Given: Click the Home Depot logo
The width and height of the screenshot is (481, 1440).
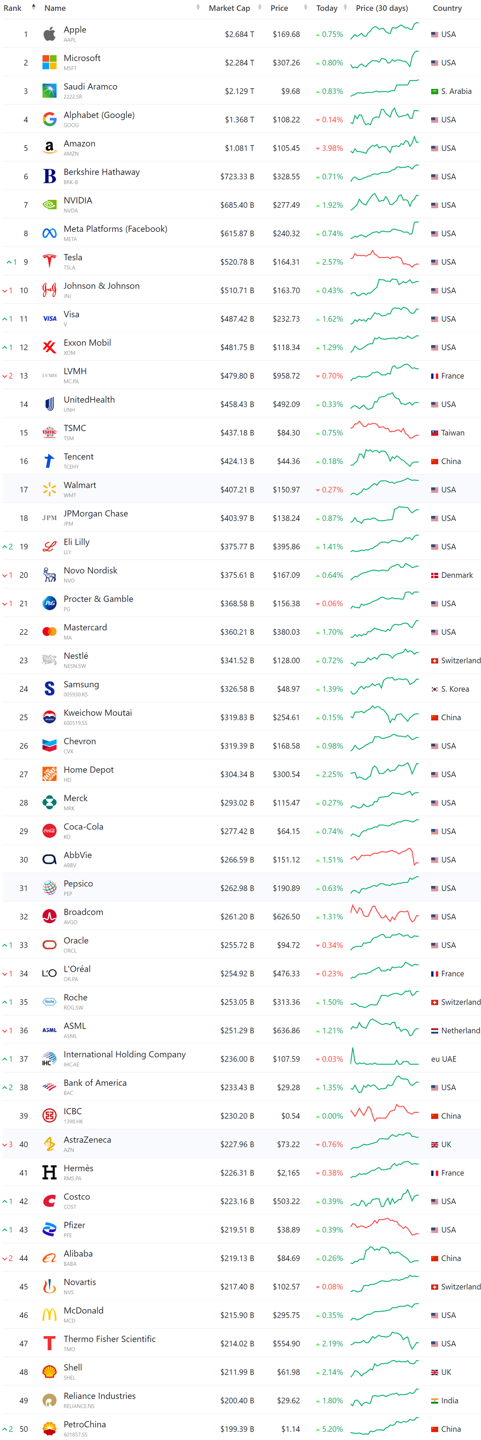Looking at the screenshot, I should 49,774.
